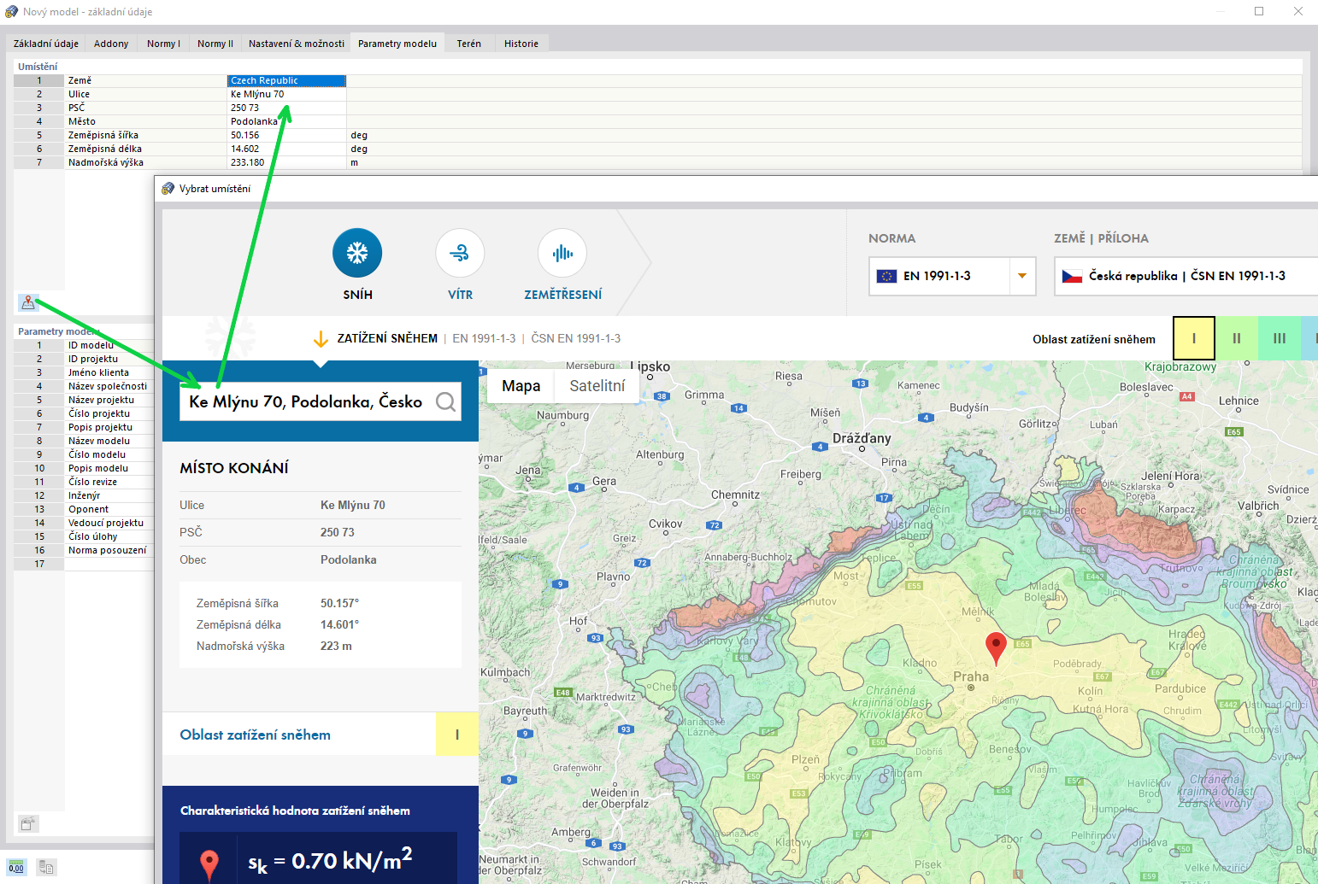Select snow zone I yellow swatch in legend
This screenshot has height=884, width=1318.
coord(1194,338)
